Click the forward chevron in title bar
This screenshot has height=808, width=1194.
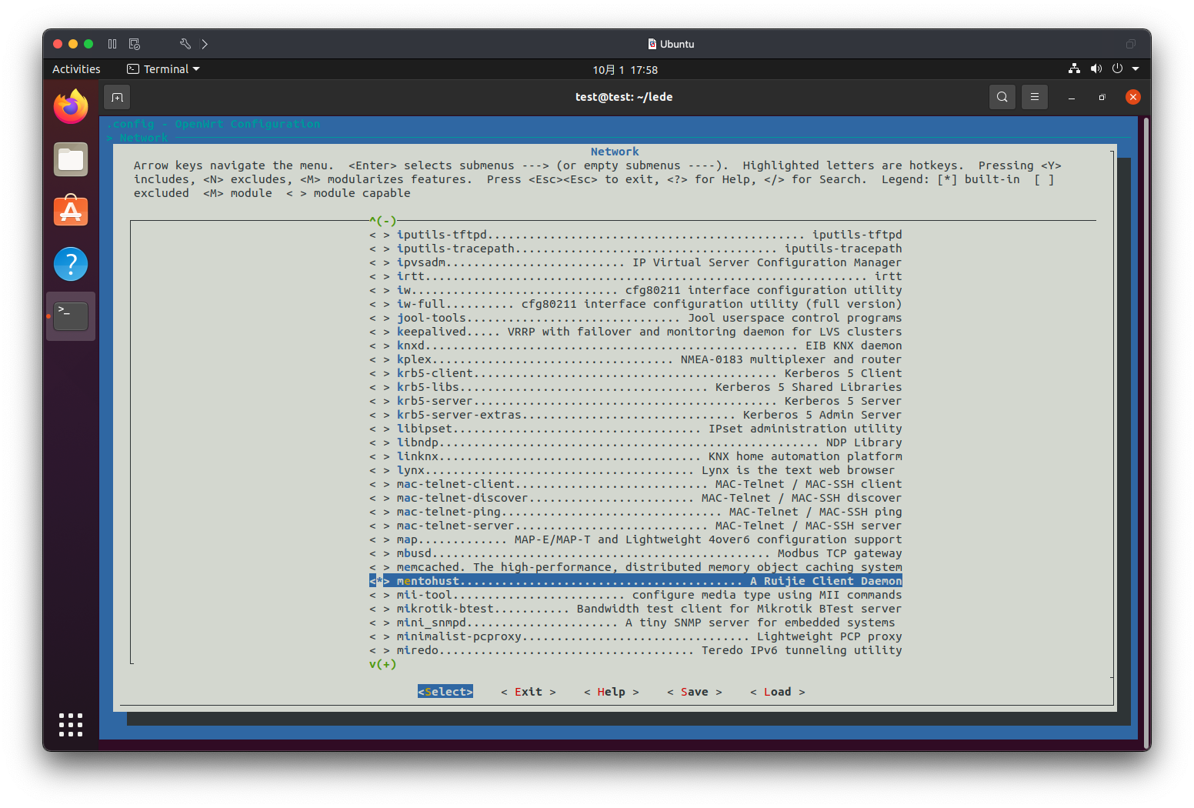tap(205, 44)
